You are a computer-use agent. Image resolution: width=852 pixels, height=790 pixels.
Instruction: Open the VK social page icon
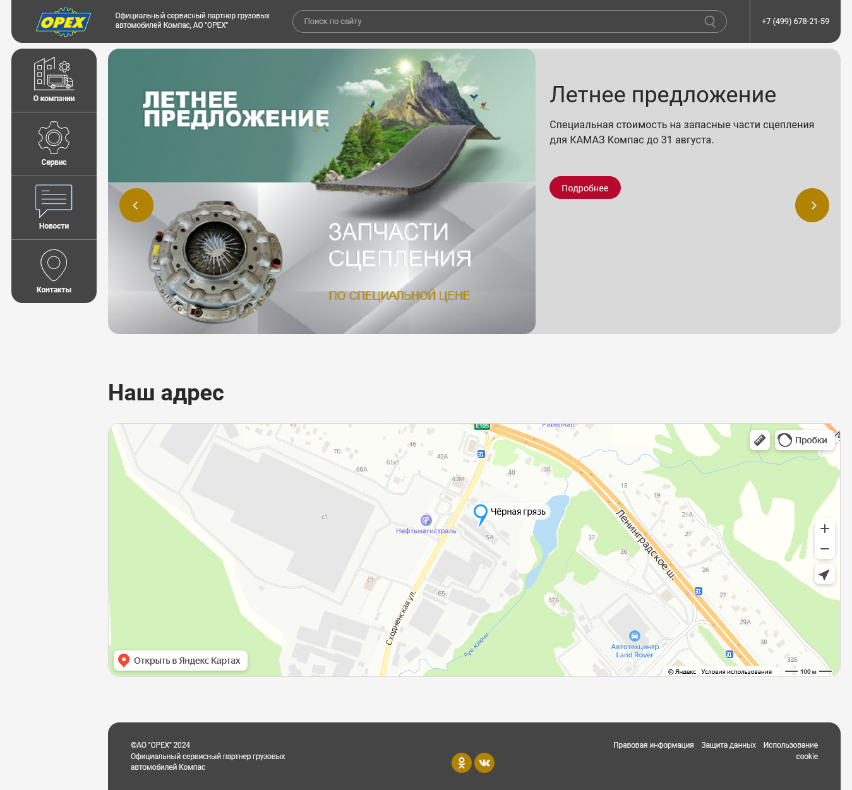pos(484,763)
